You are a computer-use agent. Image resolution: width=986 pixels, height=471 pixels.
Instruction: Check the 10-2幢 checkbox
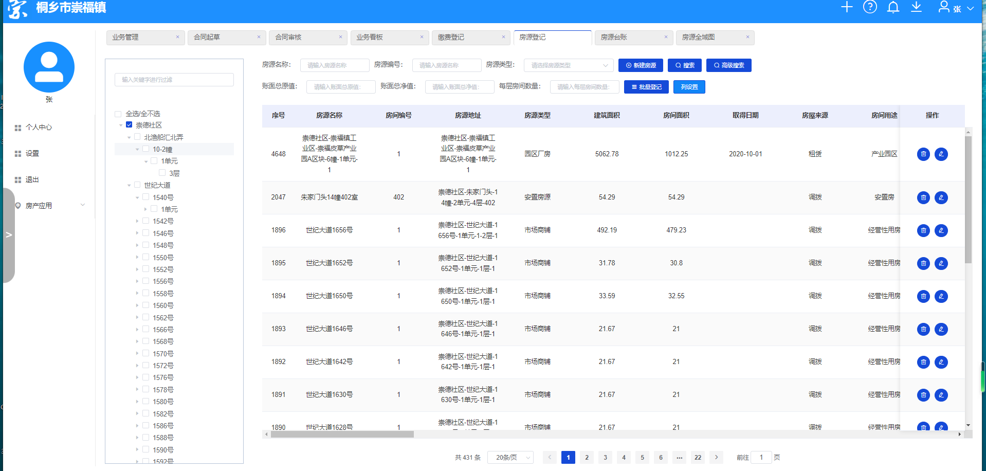145,149
